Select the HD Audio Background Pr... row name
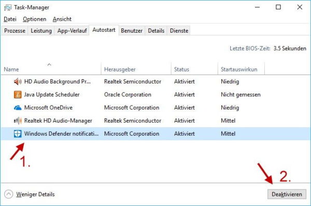The width and height of the screenshot is (311, 206). [x=58, y=81]
